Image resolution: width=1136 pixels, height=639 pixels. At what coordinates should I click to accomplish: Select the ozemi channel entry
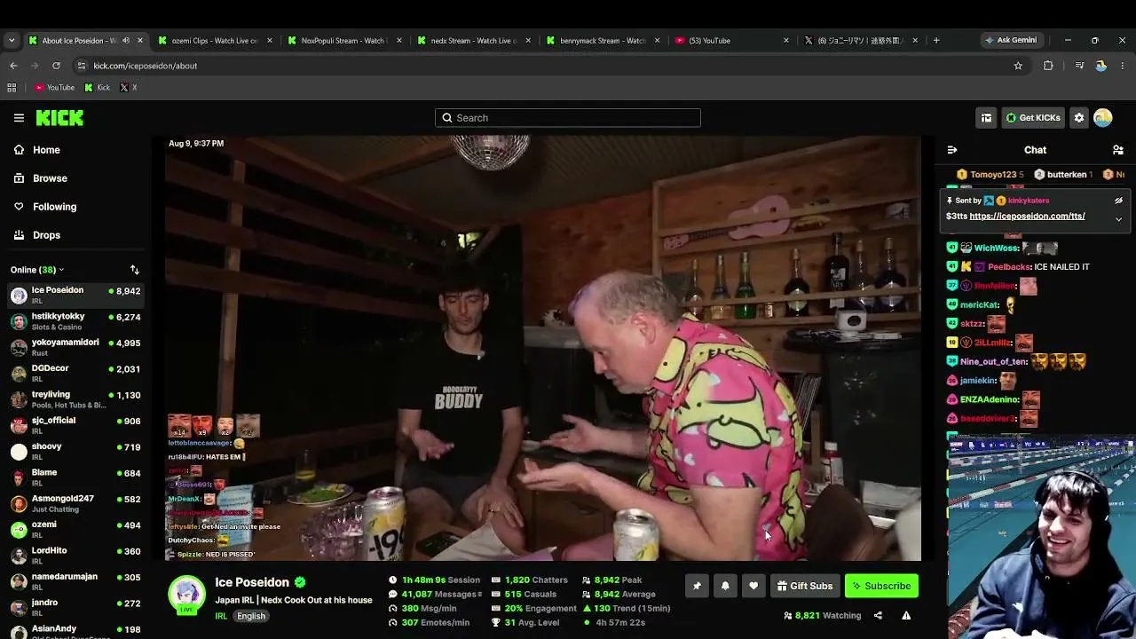point(75,530)
